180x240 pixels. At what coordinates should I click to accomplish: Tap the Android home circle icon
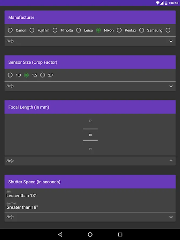click(90, 234)
